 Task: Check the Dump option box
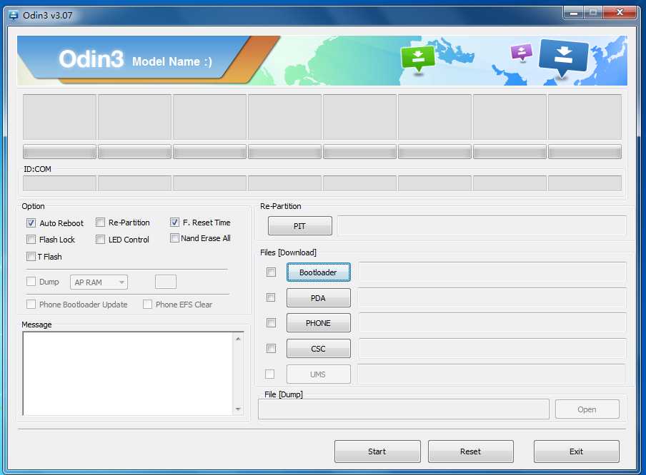coord(31,281)
